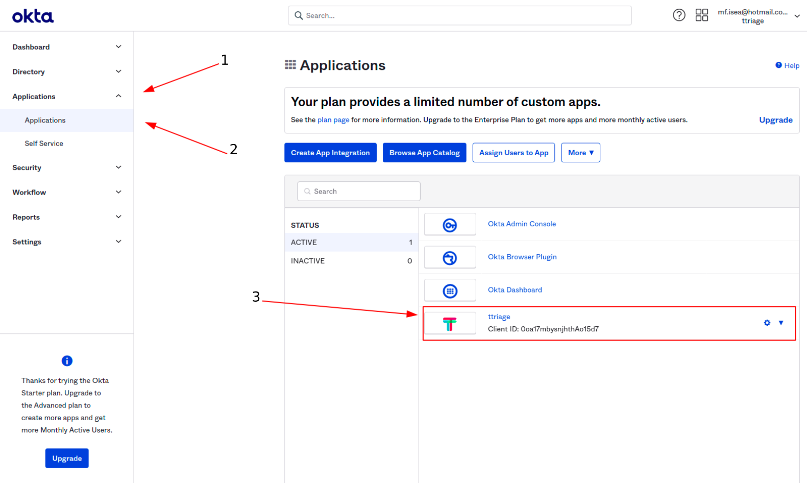Open the Okta Dashboard link
The height and width of the screenshot is (483, 807).
click(x=515, y=289)
